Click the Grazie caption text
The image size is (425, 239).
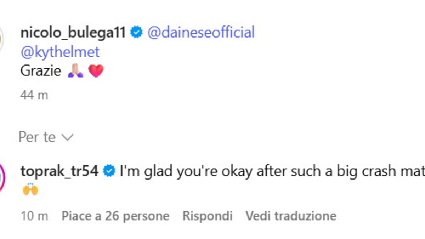pyautogui.click(x=41, y=71)
